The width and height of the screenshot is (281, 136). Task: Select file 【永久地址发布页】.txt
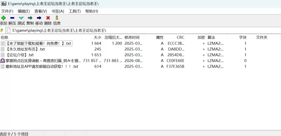(x=25, y=49)
